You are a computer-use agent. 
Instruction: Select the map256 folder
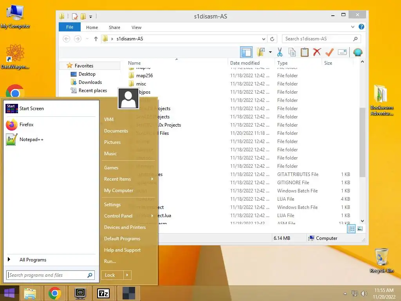point(145,76)
